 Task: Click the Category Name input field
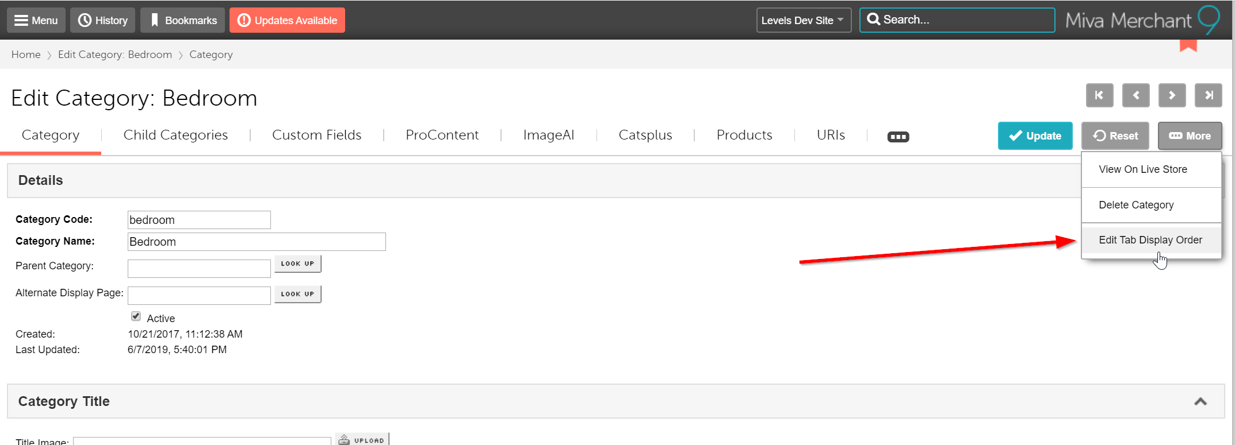pyautogui.click(x=257, y=242)
